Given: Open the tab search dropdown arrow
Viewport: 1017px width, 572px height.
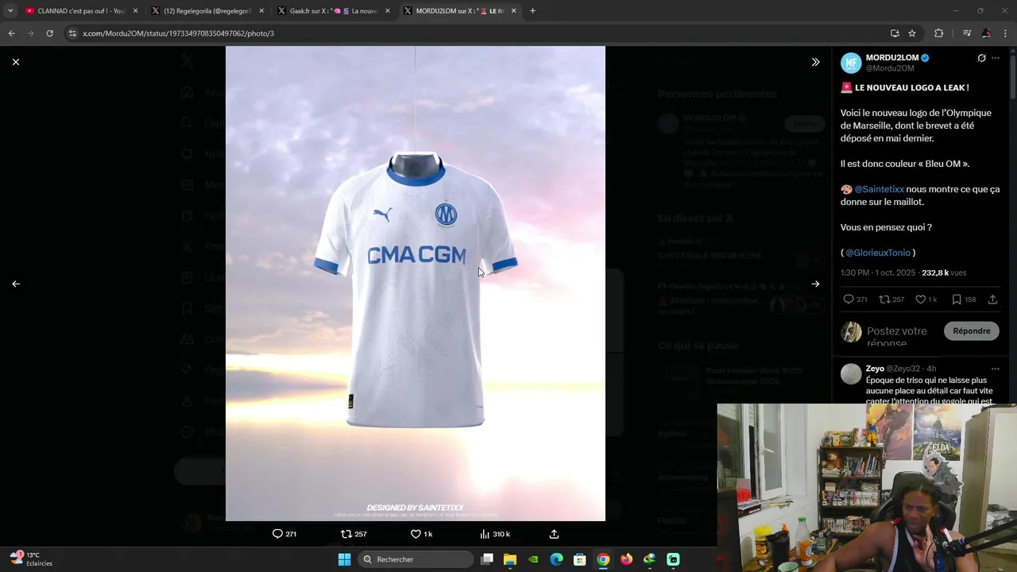Looking at the screenshot, I should tap(10, 11).
